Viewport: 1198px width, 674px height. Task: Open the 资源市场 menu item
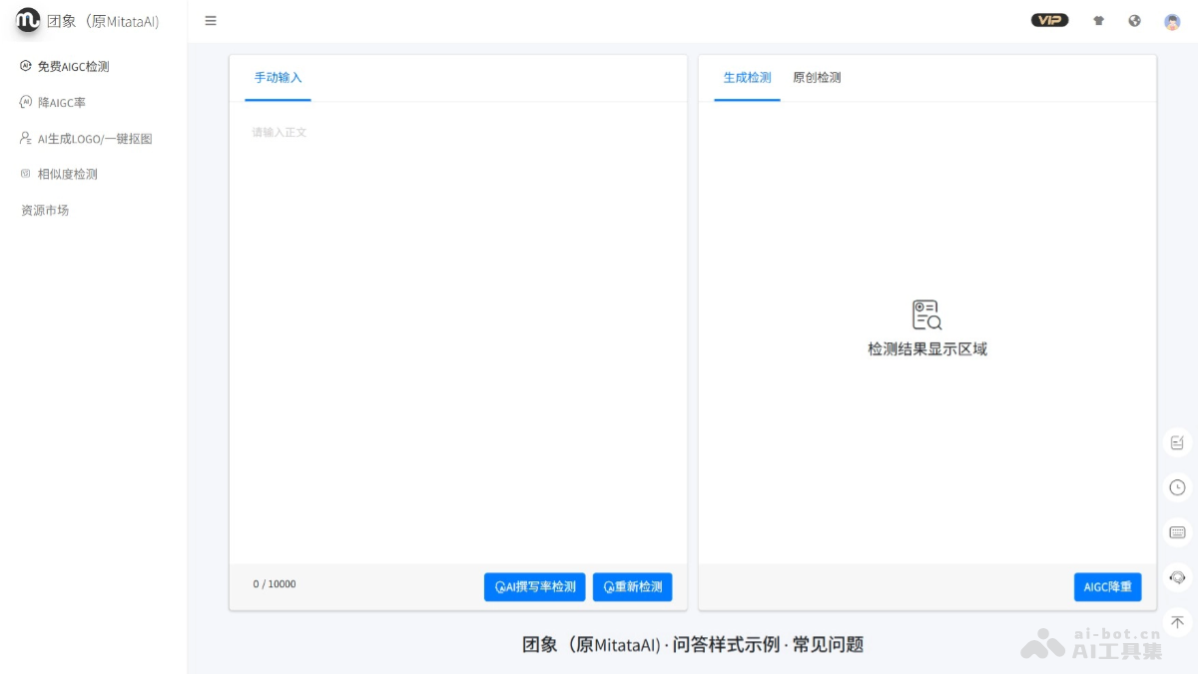pyautogui.click(x=44, y=210)
